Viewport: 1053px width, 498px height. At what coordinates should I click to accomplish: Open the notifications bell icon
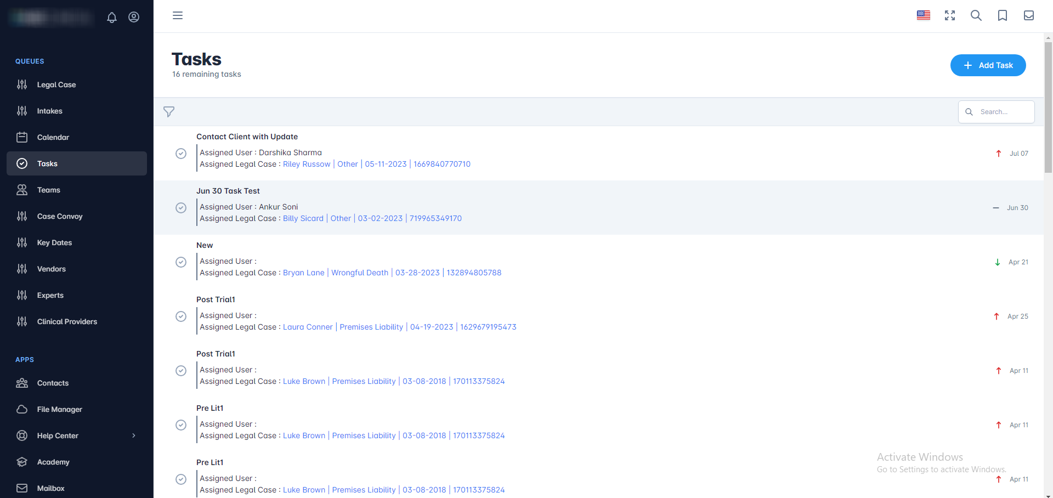click(112, 17)
